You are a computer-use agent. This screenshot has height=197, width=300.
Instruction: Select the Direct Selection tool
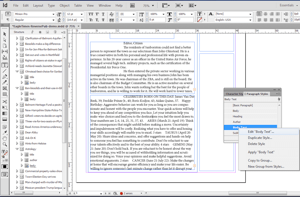tap(5, 40)
